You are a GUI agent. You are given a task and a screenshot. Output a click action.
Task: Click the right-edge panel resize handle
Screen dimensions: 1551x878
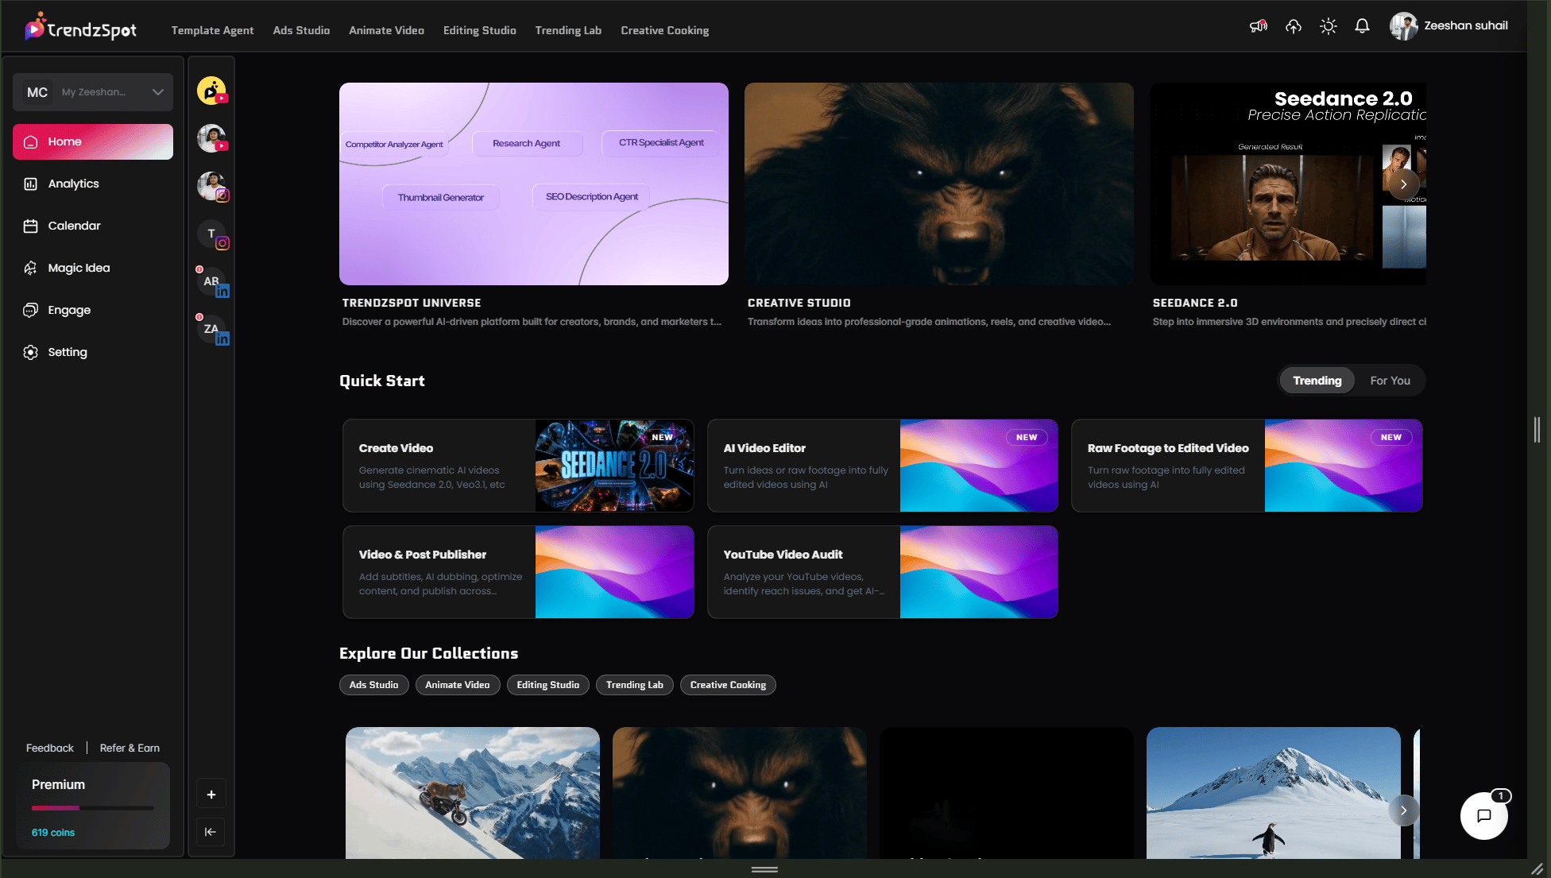[x=1537, y=430]
